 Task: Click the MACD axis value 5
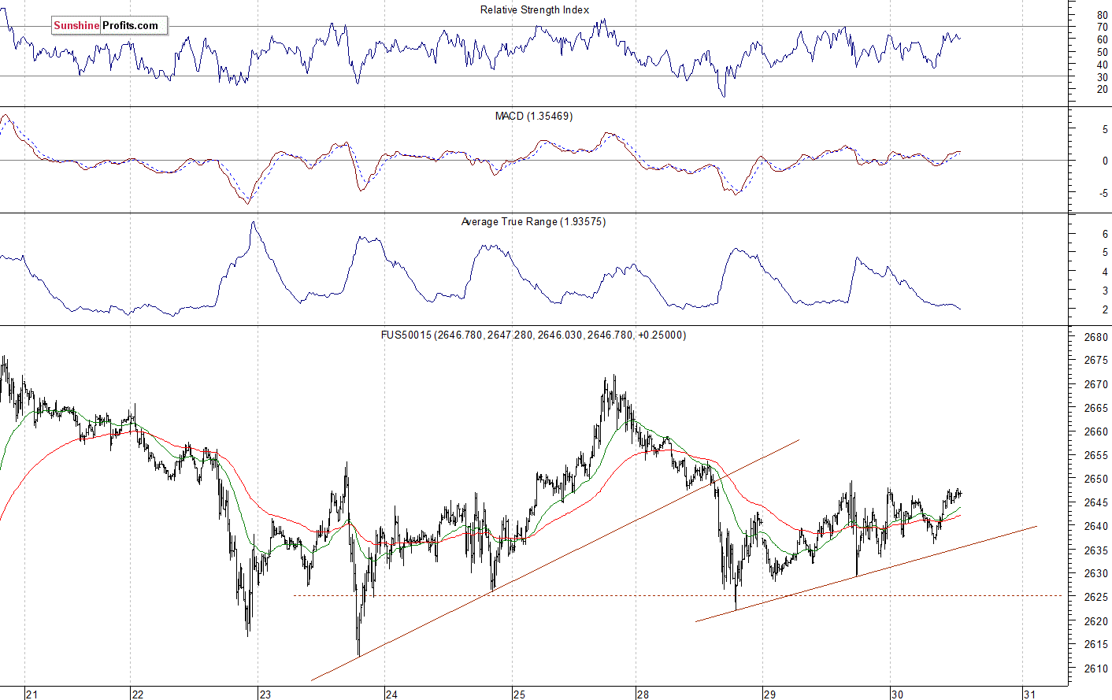[1105, 129]
